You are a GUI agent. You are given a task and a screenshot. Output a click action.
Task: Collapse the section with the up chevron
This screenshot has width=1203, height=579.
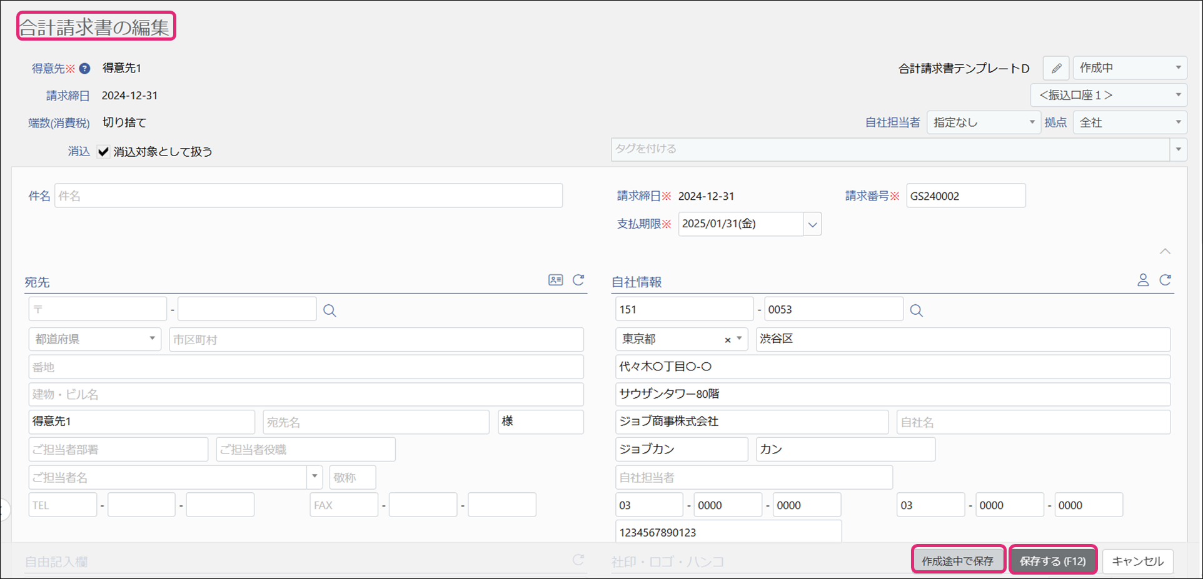click(x=1165, y=251)
